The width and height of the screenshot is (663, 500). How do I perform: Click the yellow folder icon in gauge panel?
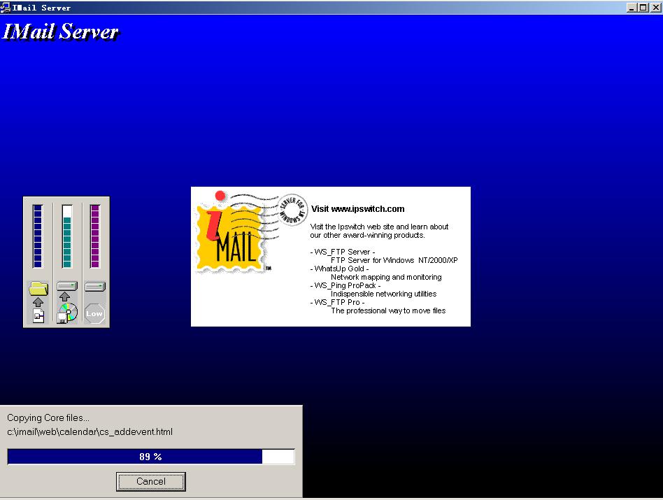(x=38, y=287)
